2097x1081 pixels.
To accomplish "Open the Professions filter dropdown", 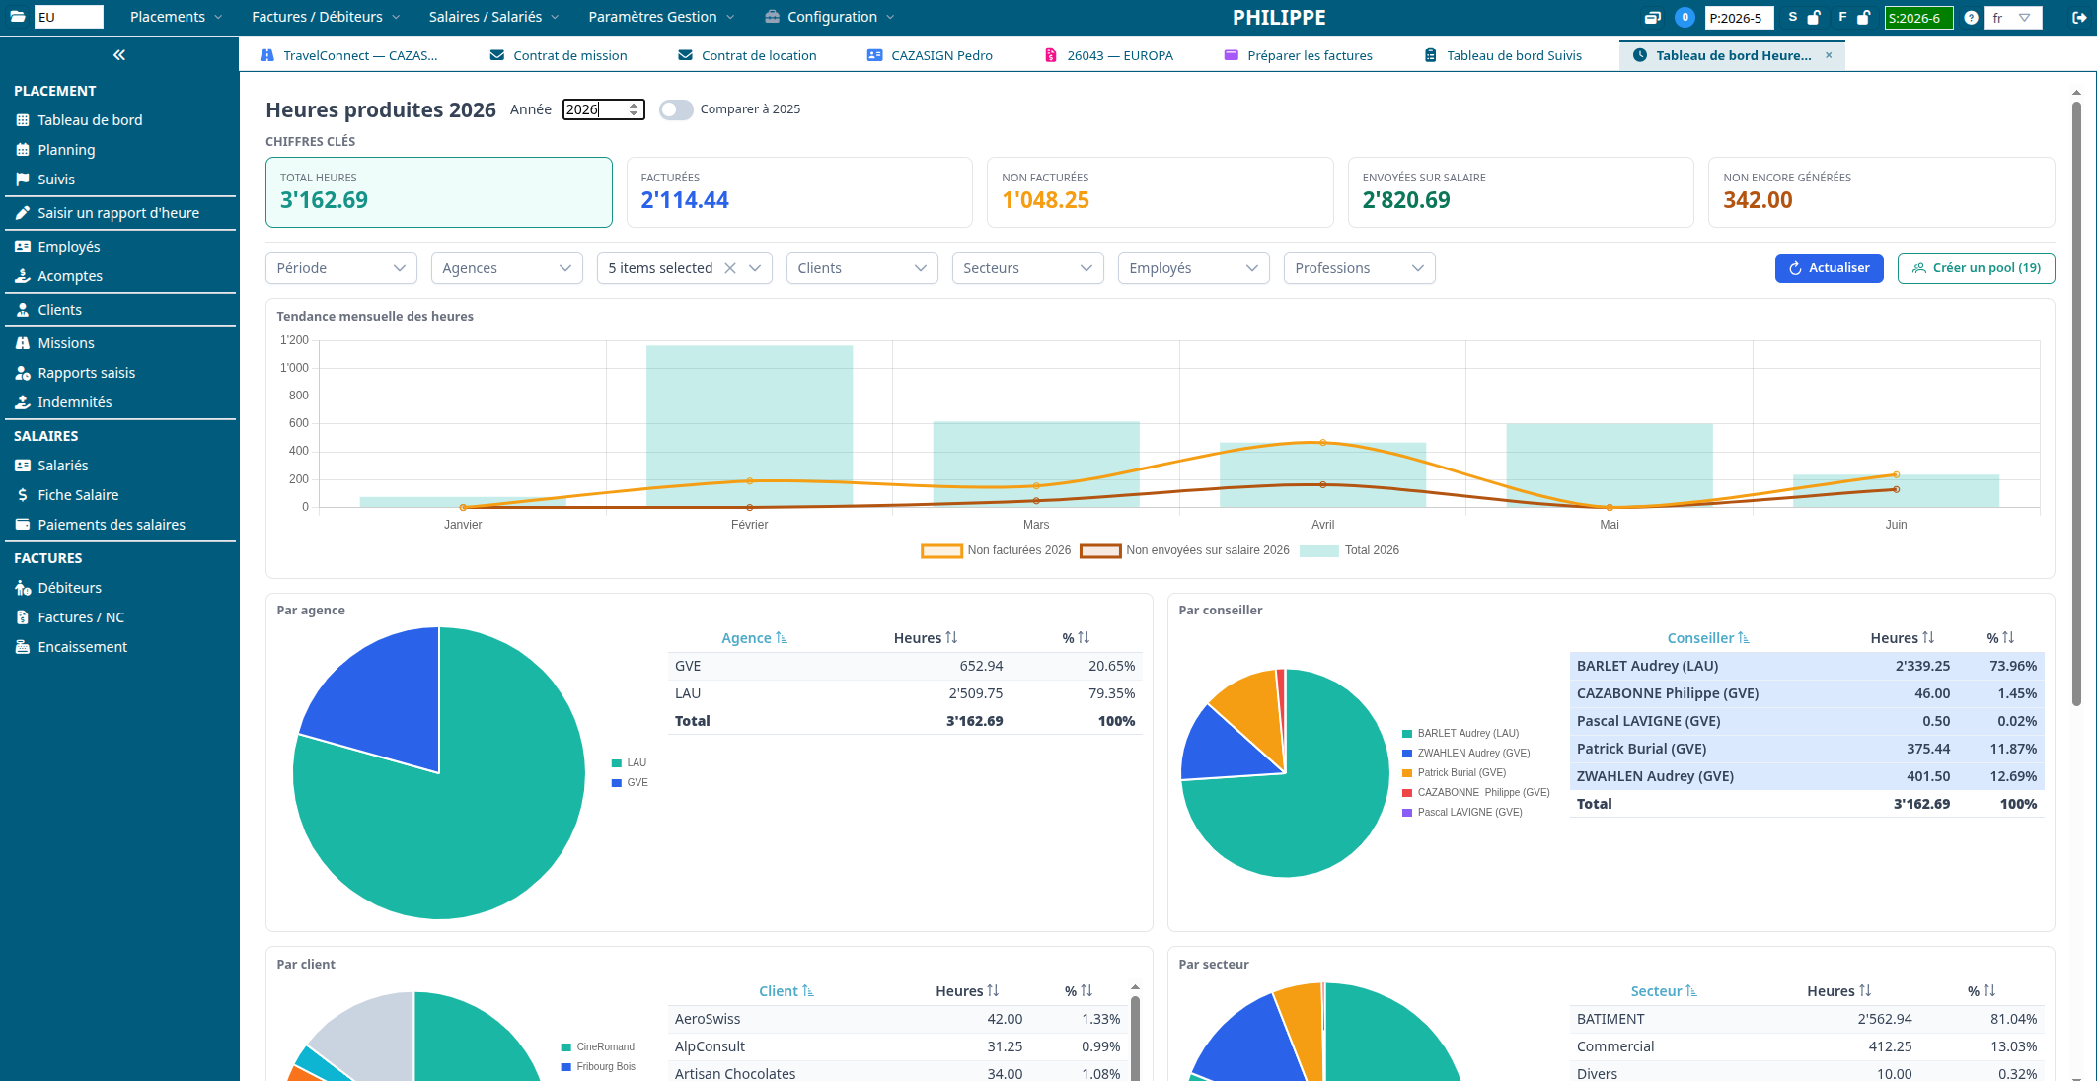I will (1359, 268).
